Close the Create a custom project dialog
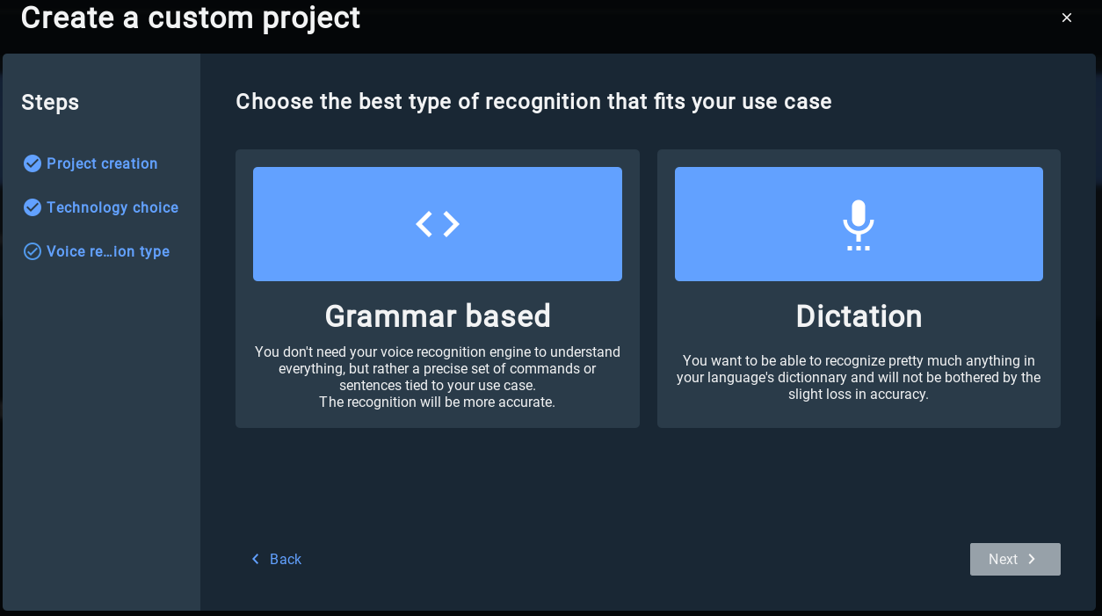This screenshot has height=616, width=1102. pos(1067,18)
